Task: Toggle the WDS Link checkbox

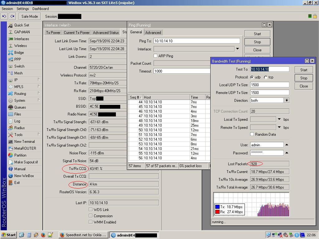Action: [x=91, y=209]
